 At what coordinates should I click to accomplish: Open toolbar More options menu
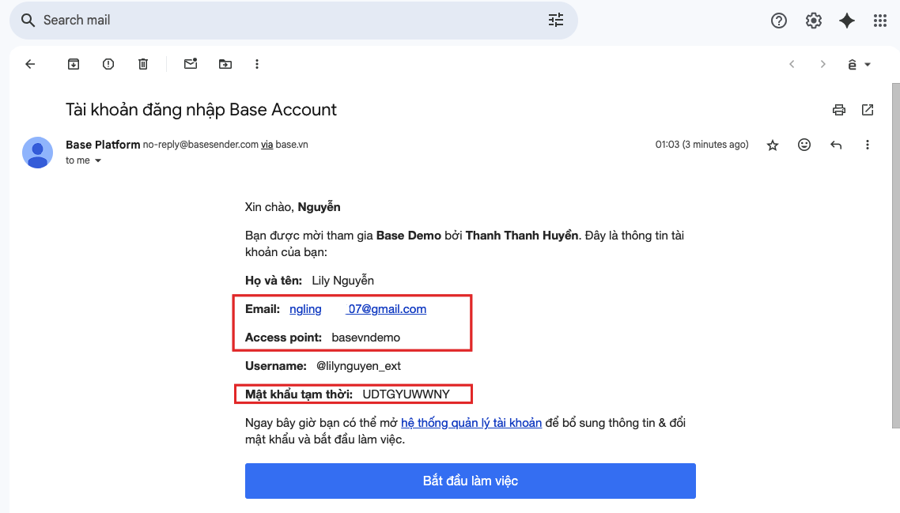tap(256, 64)
